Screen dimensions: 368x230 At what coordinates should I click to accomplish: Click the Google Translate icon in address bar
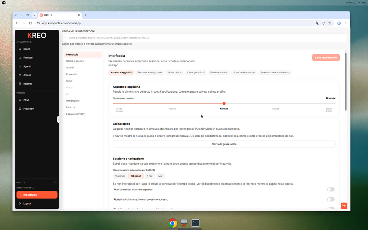318,23
